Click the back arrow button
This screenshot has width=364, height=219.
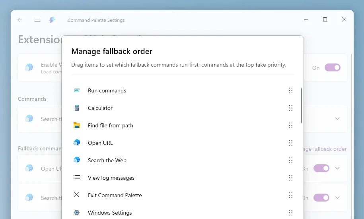[20, 20]
